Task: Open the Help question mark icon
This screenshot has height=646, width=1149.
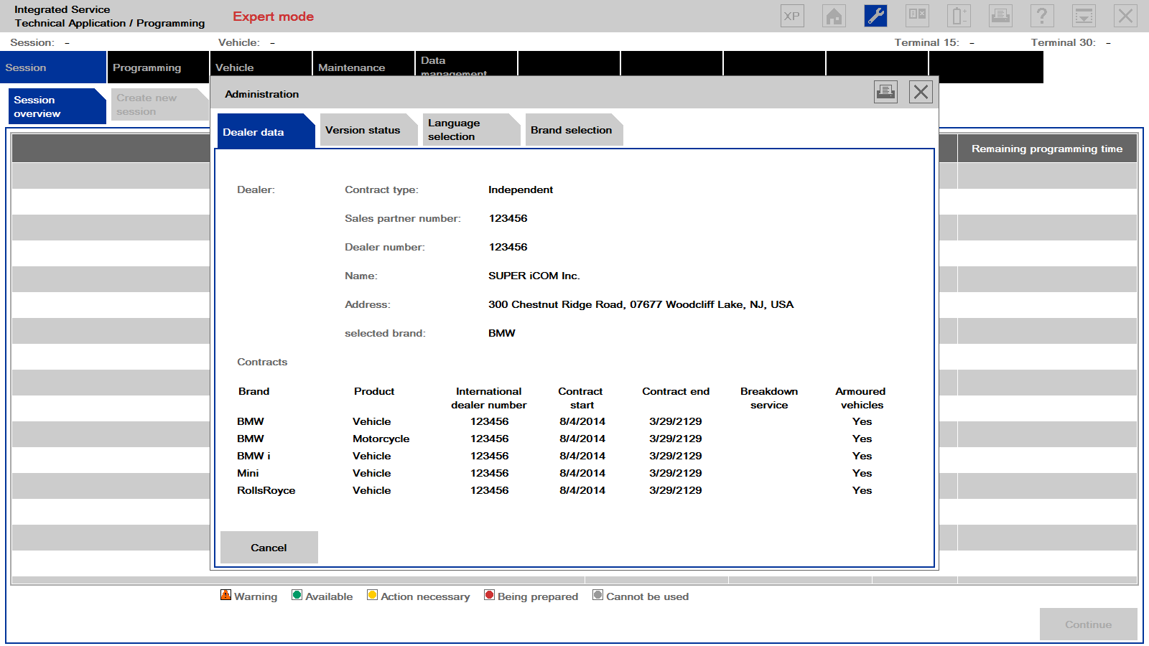Action: [x=1042, y=16]
